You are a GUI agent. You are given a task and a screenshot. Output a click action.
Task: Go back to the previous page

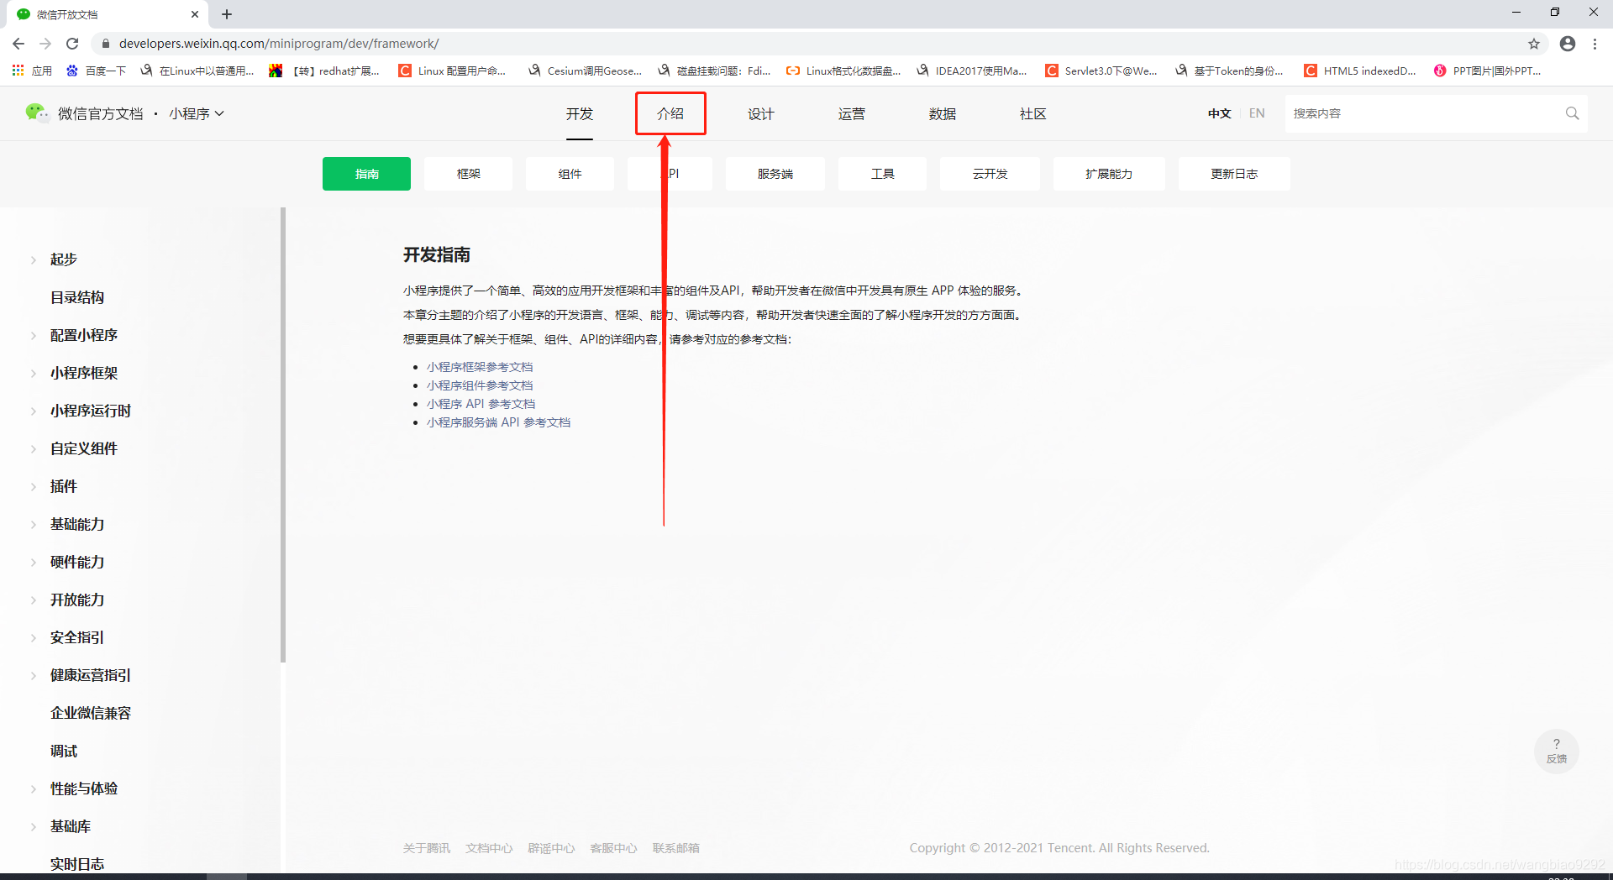pyautogui.click(x=18, y=44)
